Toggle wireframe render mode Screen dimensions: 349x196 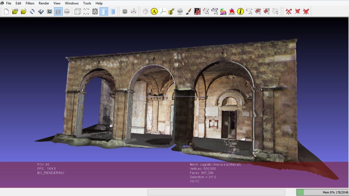95,11
